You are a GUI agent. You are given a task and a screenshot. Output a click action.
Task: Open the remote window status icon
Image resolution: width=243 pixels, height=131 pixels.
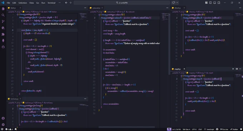pyautogui.click(x=2, y=129)
